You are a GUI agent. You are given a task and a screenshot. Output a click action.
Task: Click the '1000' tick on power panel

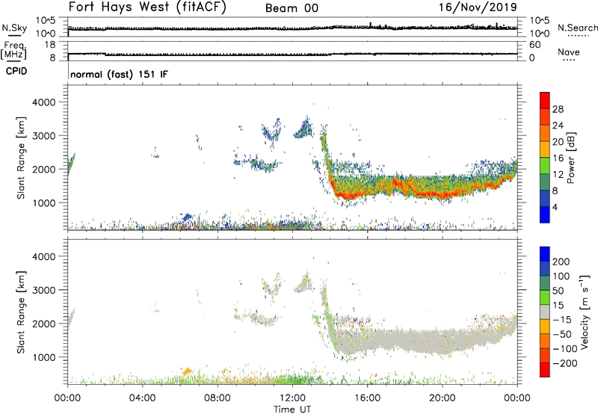(x=43, y=203)
